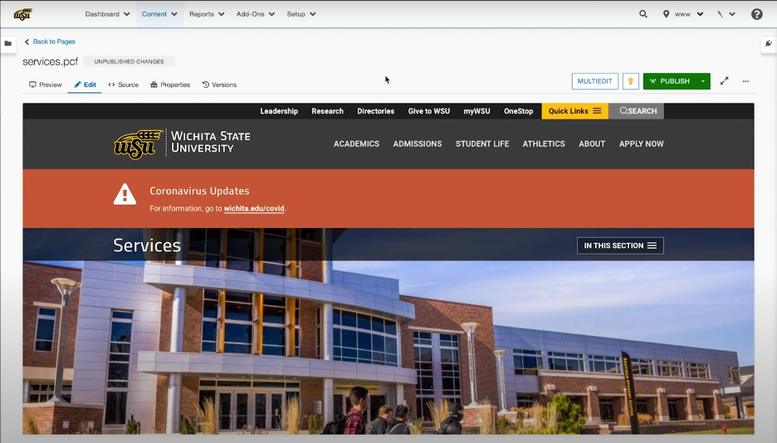Open the gadgets plug sidebar icon

769,44
